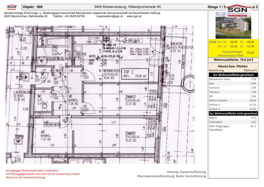Image resolution: width=264 pixels, height=187 pixels.
Task: Click the 'Fläche [m²]' column header
Action: click(x=250, y=70)
